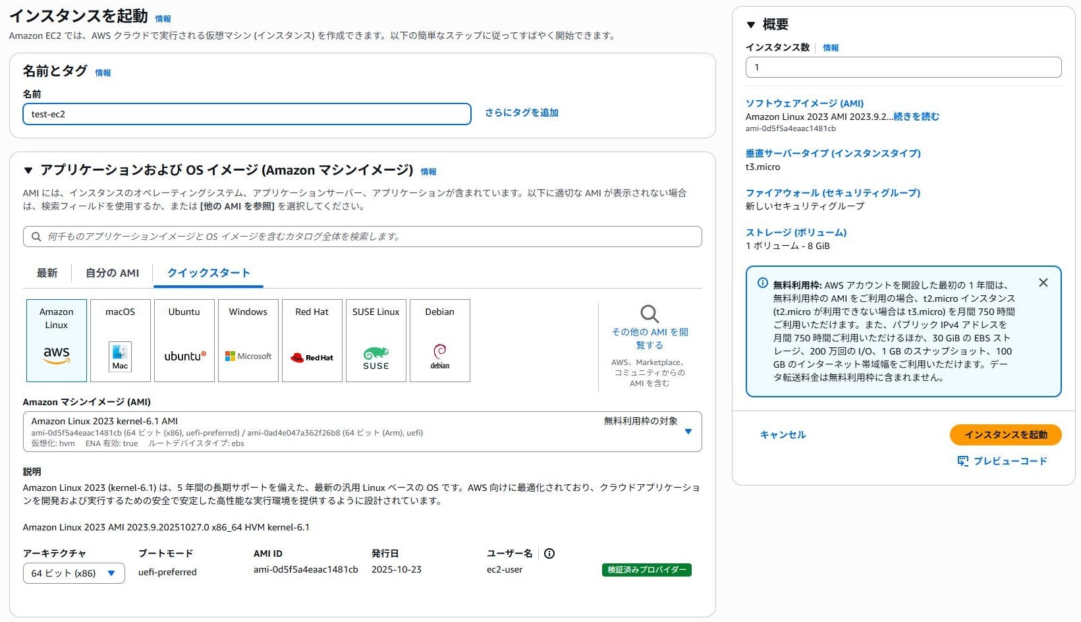The image size is (1081, 622).
Task: Select the Ubuntu AMI tile
Action: pos(184,341)
